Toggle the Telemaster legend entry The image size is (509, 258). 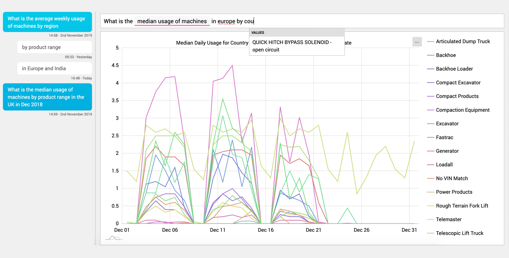448,219
